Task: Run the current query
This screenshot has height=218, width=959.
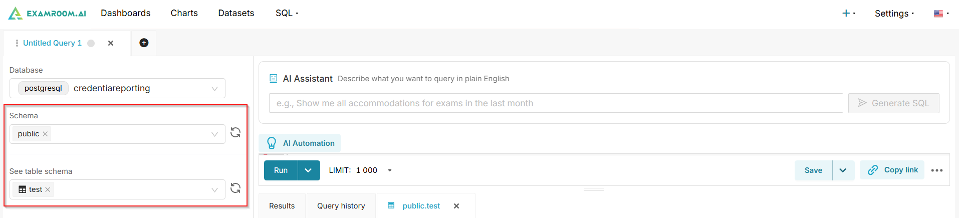Action: click(x=281, y=170)
